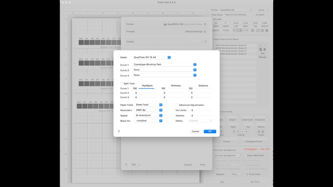Click Cancel in the print sheet

(188, 165)
